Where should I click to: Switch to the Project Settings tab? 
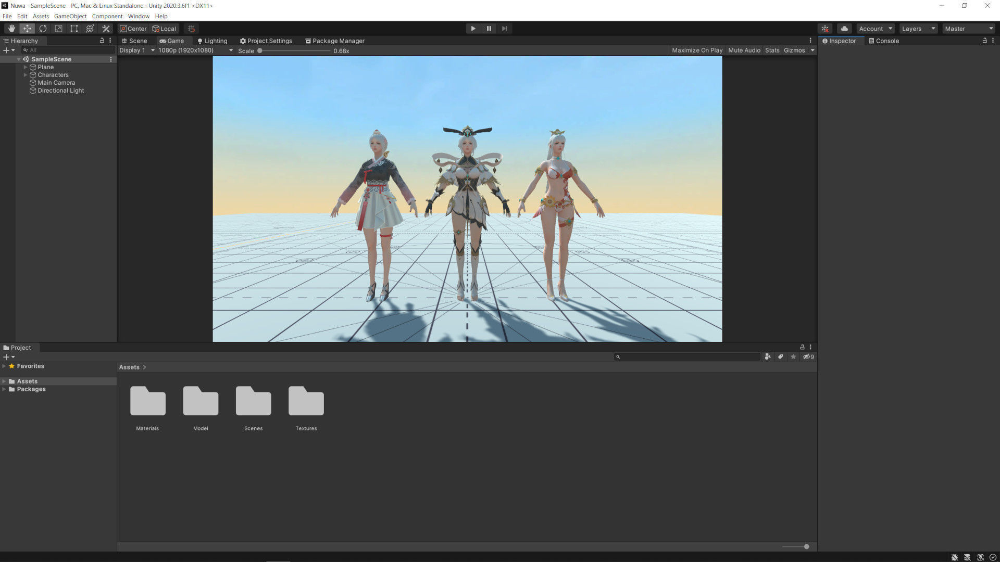pos(266,41)
